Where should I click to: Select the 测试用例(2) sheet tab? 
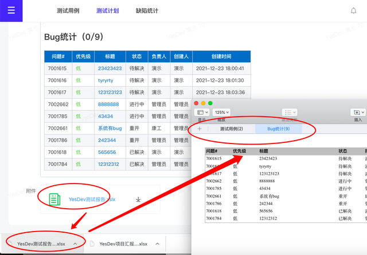[x=232, y=129]
